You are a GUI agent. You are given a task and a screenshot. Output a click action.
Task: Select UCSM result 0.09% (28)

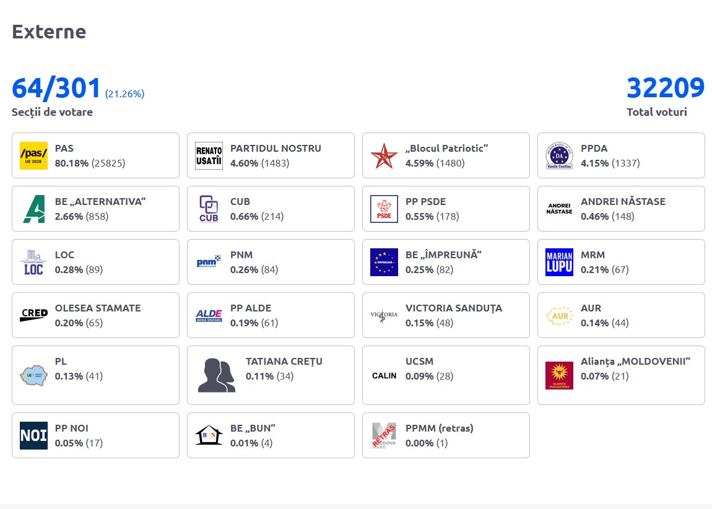point(430,376)
